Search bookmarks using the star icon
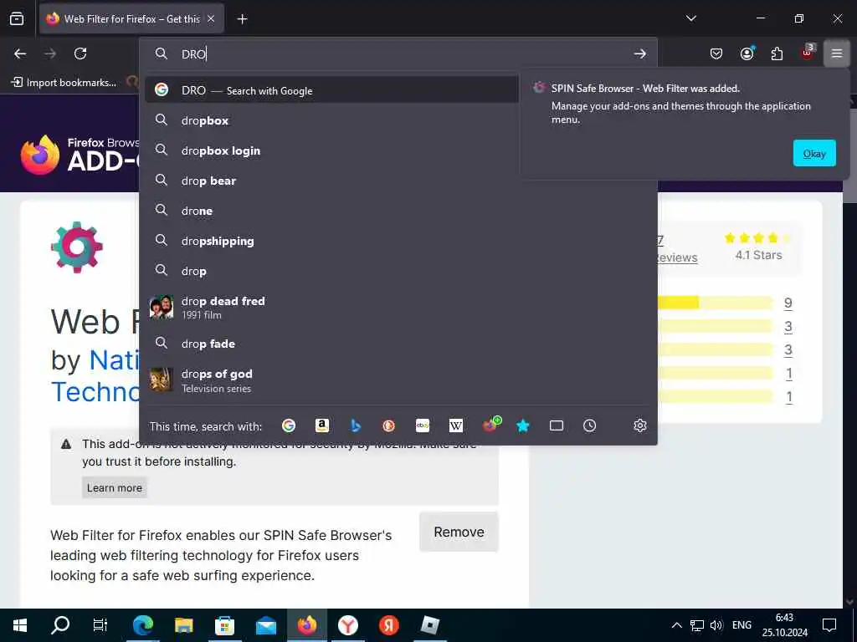This screenshot has width=857, height=642. pos(523,425)
